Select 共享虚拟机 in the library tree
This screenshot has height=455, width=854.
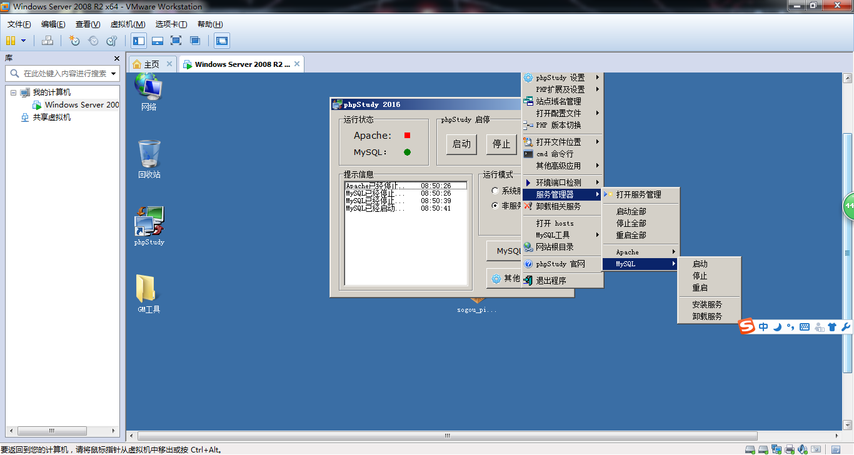(46, 117)
